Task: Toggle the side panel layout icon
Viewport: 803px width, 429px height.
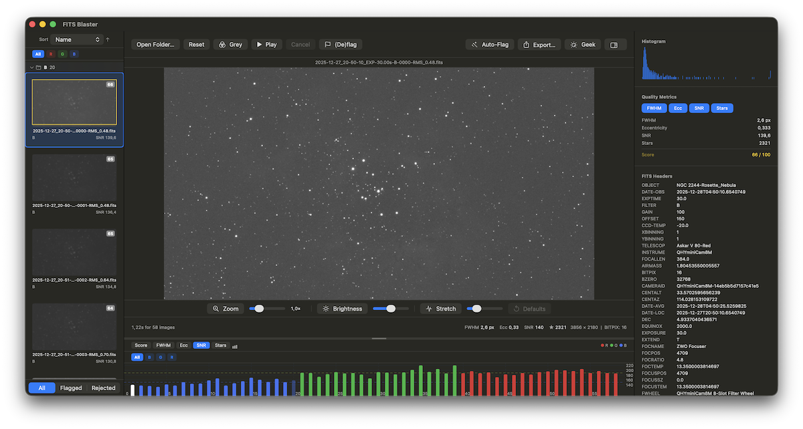Action: click(x=614, y=44)
